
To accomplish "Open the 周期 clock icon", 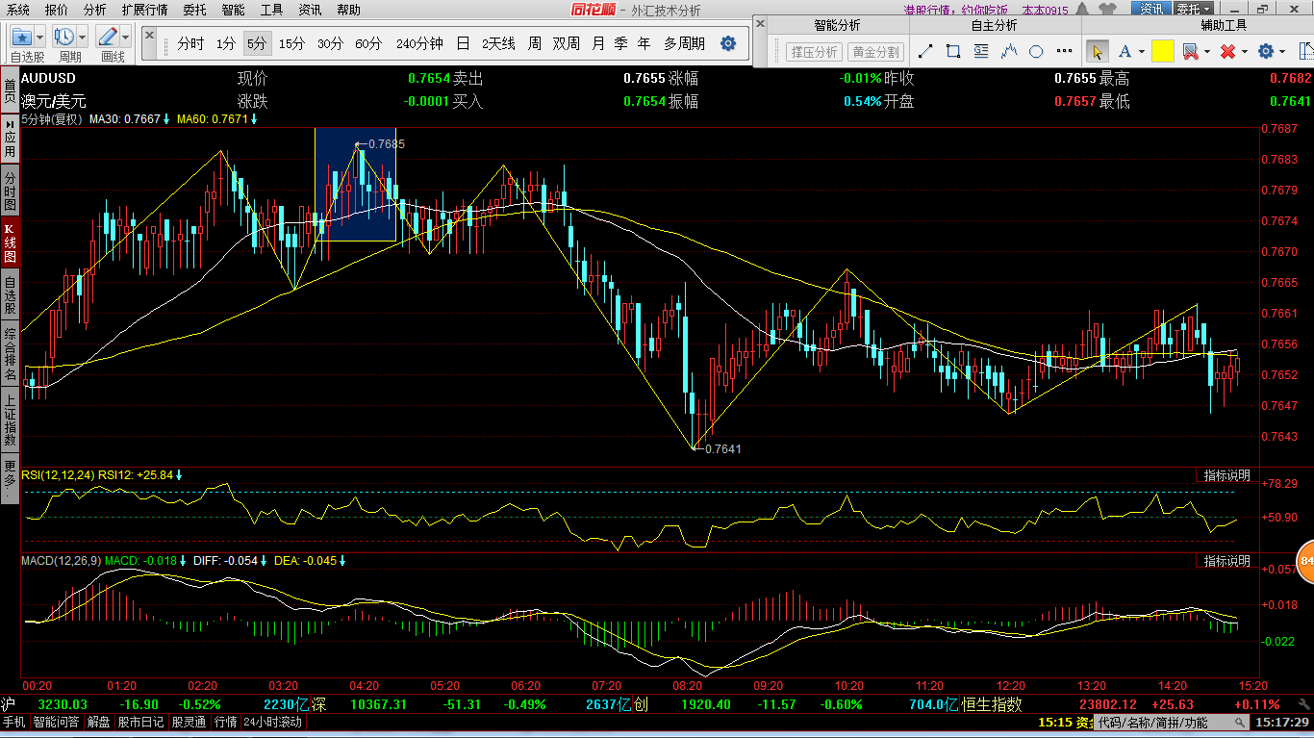I will coord(64,37).
